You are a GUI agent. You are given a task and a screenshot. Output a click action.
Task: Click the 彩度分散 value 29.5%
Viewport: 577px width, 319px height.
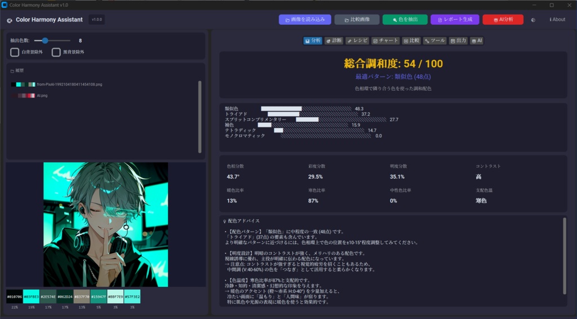pyautogui.click(x=316, y=177)
